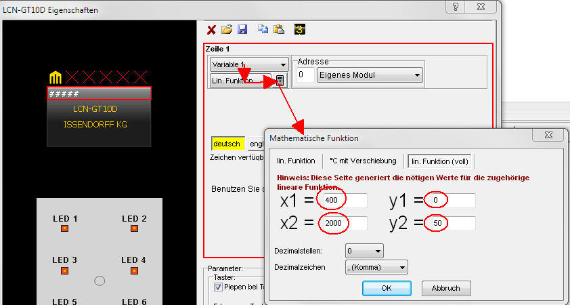
Task: Open the calculator icon next to Lin. Funktion
Action: coord(280,81)
